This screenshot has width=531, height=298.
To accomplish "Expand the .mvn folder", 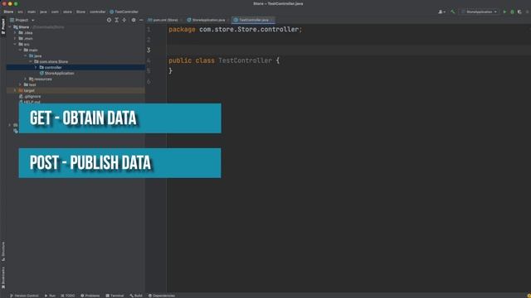I will coord(15,39).
